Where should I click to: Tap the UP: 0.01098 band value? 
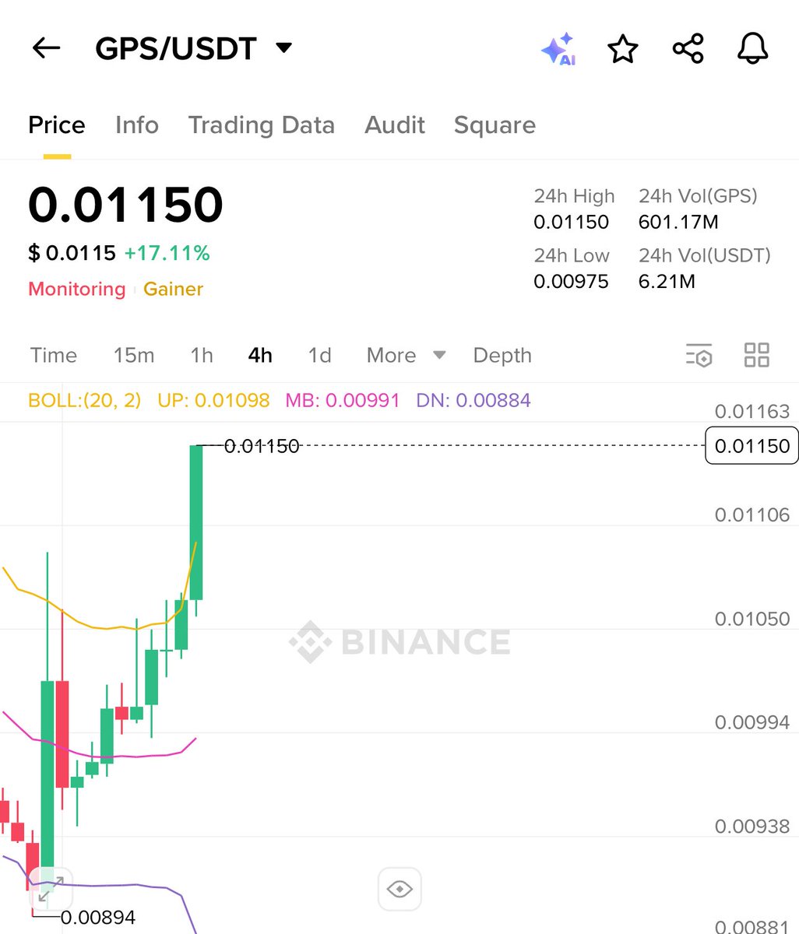[x=213, y=401]
